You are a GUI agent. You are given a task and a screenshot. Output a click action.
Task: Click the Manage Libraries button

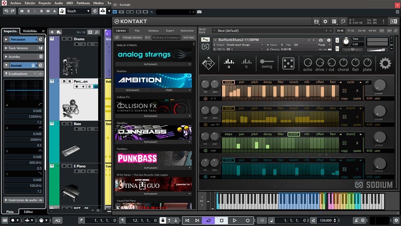click(x=132, y=37)
